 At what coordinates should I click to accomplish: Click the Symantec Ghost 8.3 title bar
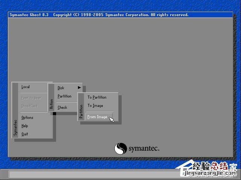120,15
